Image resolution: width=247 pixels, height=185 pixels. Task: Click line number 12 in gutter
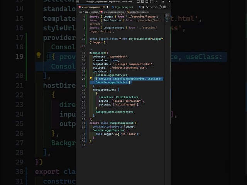point(83,53)
